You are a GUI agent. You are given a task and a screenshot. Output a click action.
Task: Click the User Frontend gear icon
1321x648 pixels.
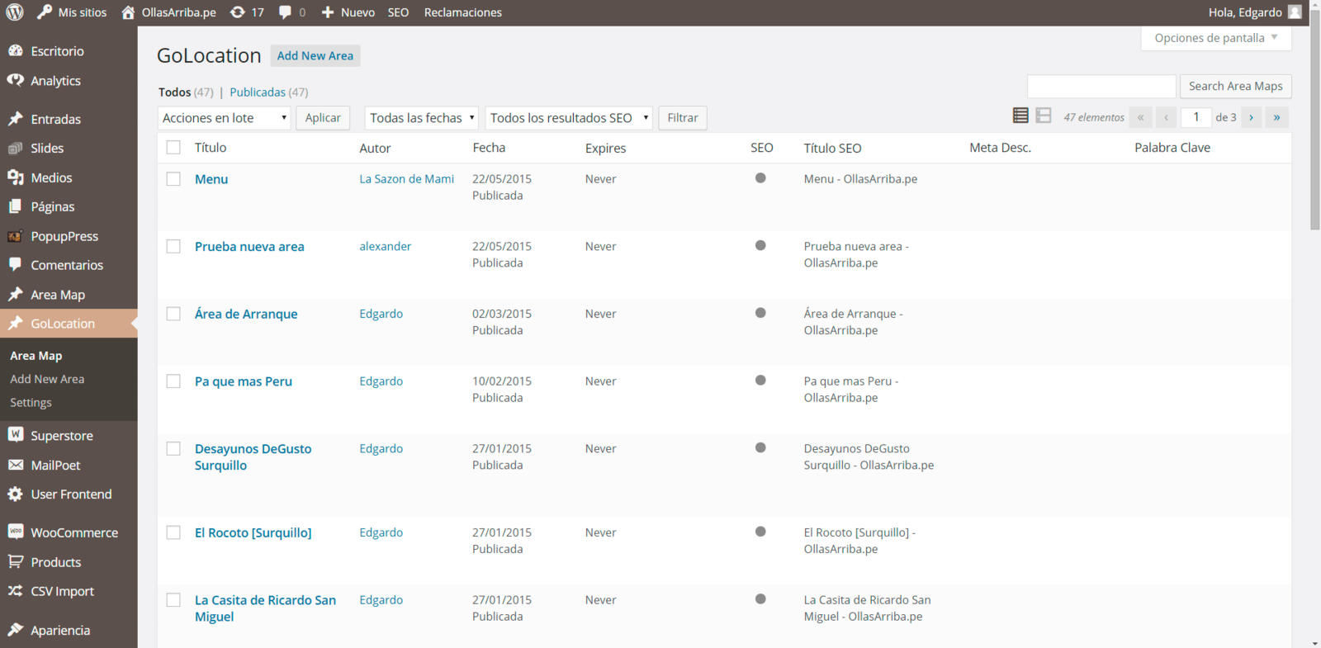click(x=16, y=494)
